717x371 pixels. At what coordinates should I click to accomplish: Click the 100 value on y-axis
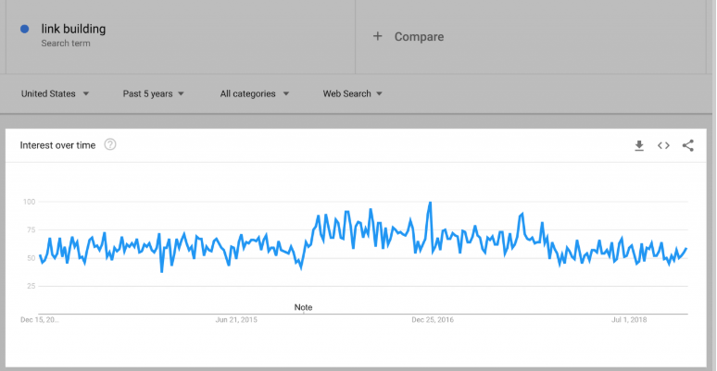(x=28, y=202)
